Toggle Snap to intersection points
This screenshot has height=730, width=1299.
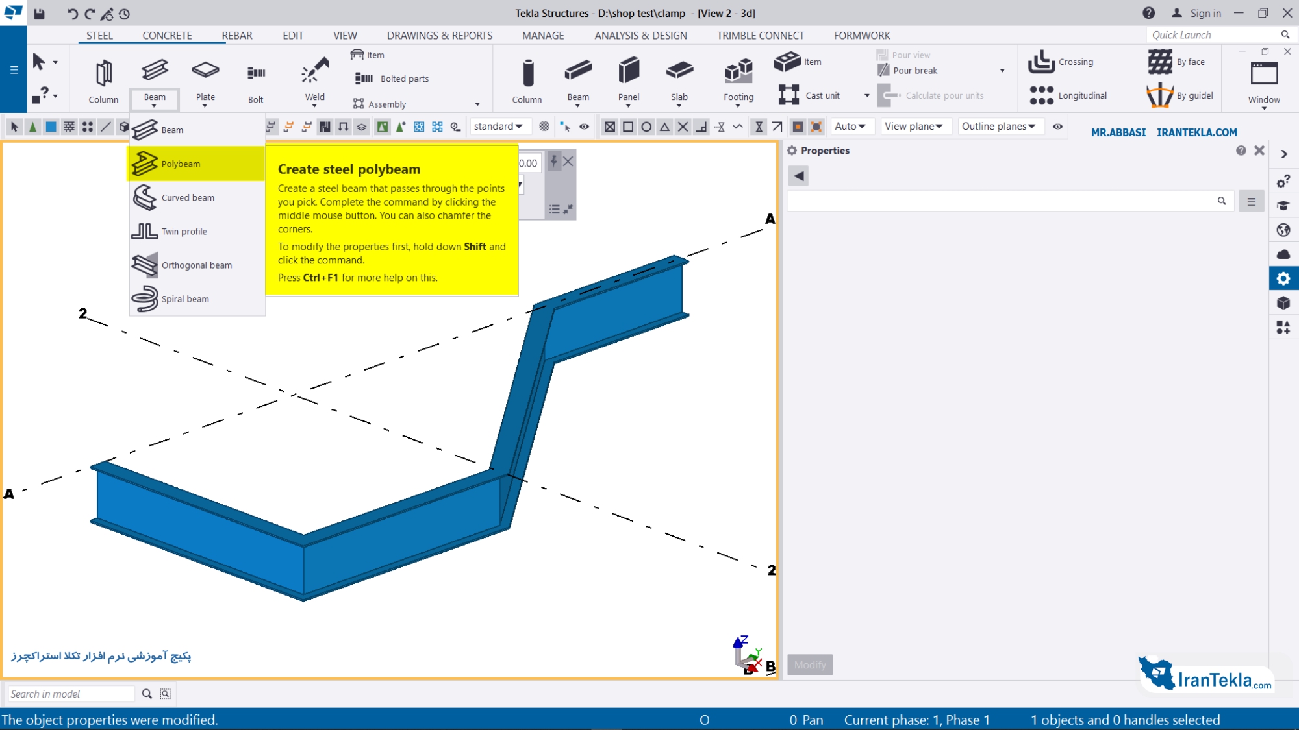pos(683,127)
